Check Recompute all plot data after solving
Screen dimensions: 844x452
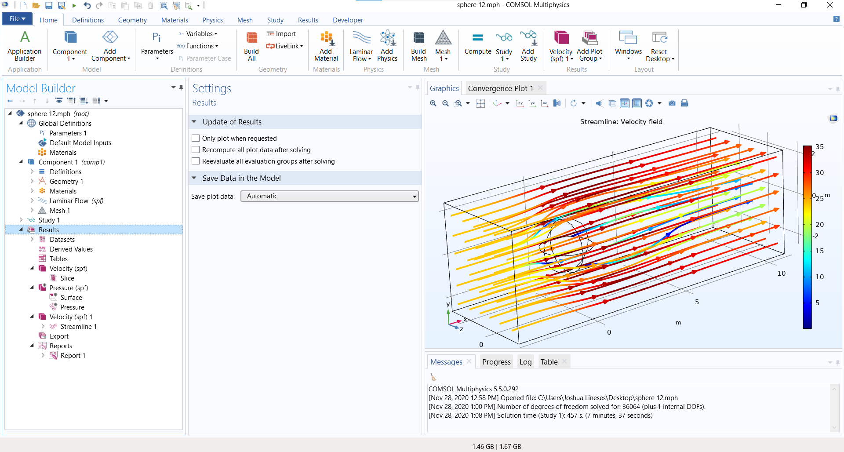(196, 150)
